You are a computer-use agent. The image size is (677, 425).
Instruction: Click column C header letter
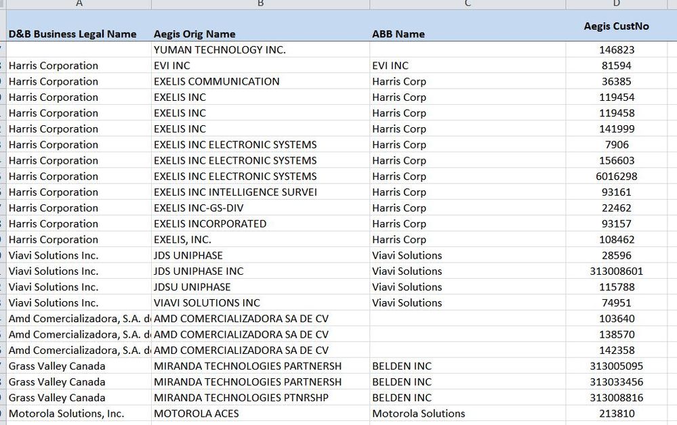[468, 4]
